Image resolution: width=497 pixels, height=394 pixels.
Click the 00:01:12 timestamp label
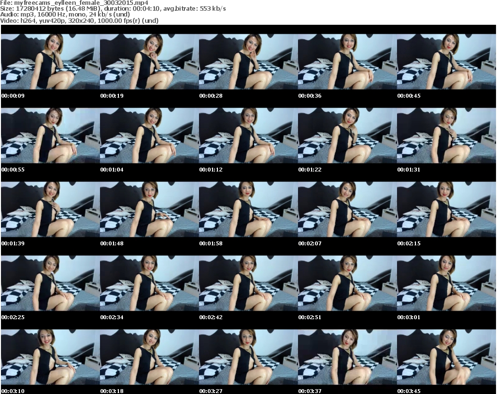pyautogui.click(x=211, y=170)
